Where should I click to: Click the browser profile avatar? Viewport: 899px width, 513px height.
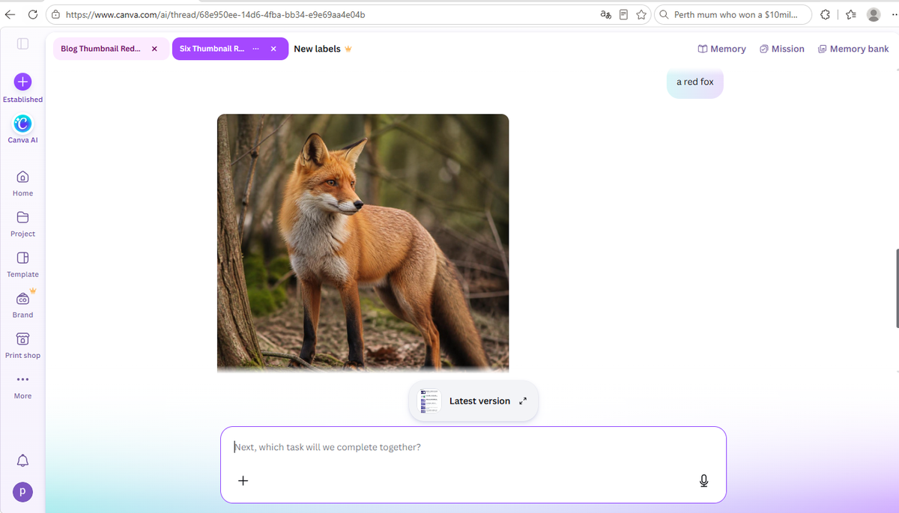pyautogui.click(x=874, y=15)
